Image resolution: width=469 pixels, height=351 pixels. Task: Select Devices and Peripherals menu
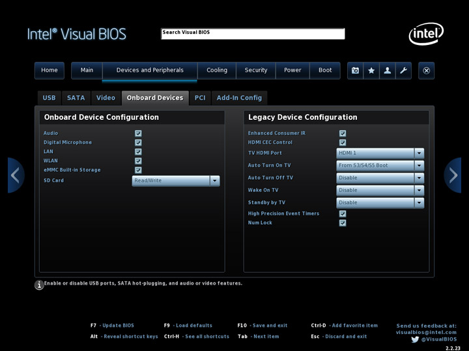point(150,70)
